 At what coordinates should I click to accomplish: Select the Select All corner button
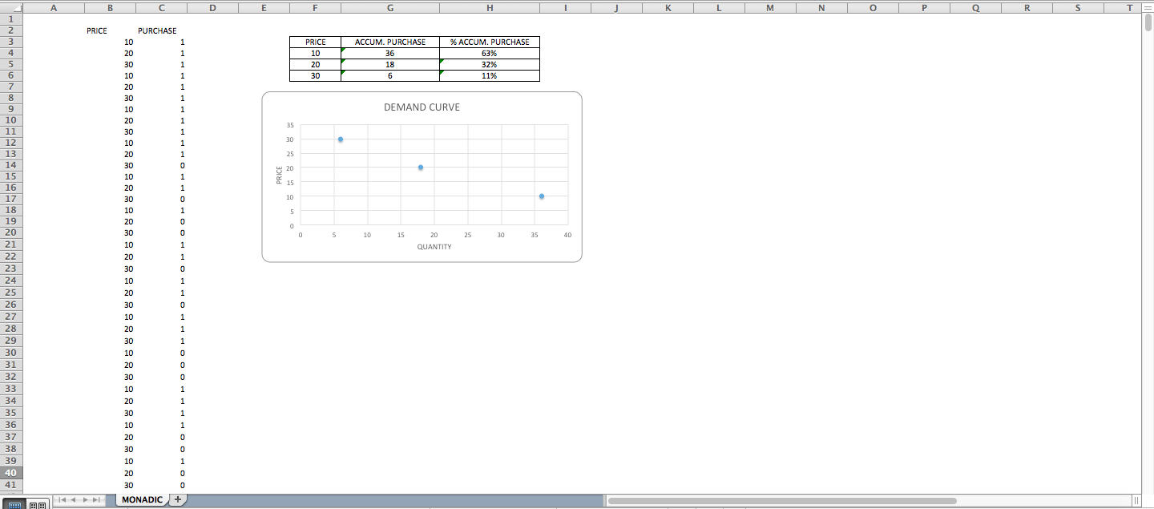point(18,7)
